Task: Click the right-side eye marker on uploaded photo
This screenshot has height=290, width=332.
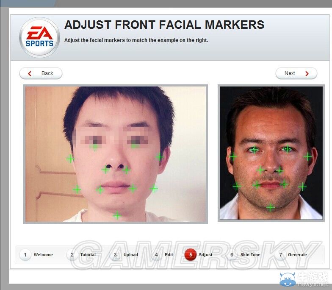Action: (135, 145)
